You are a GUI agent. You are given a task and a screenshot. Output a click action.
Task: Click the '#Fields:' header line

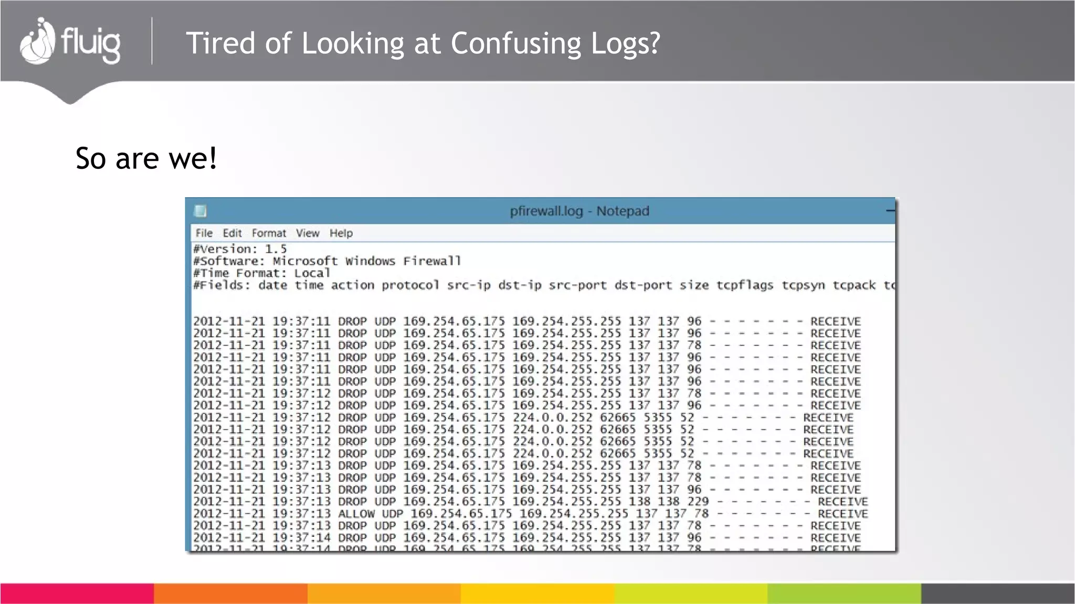(x=544, y=285)
